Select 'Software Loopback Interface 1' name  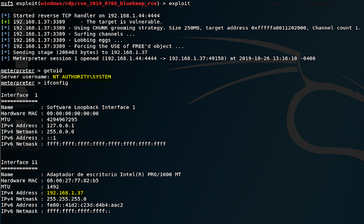coord(91,107)
